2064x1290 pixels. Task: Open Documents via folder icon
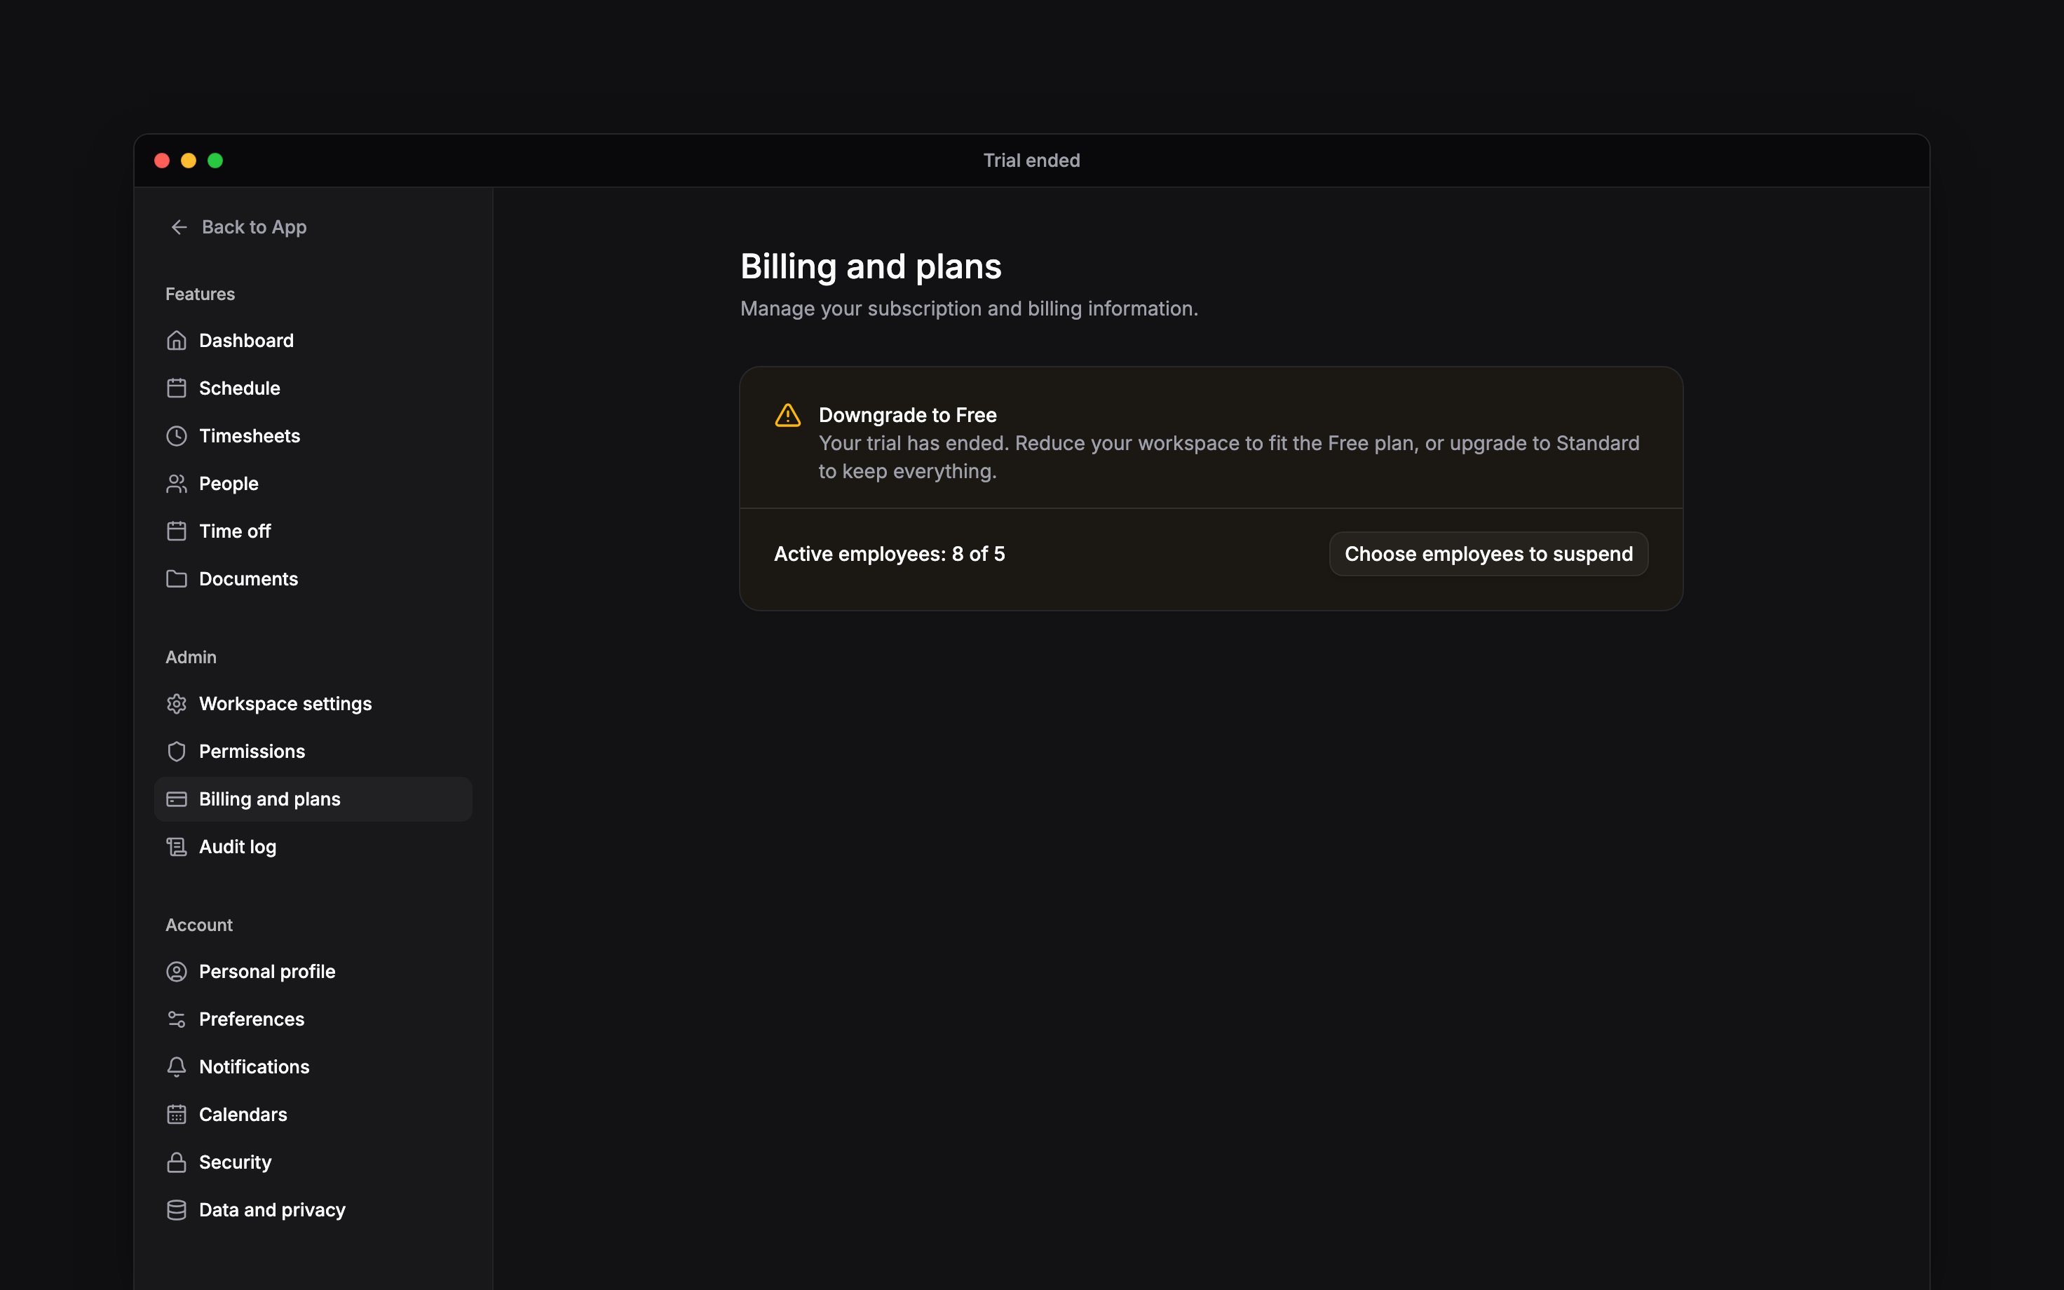177,579
